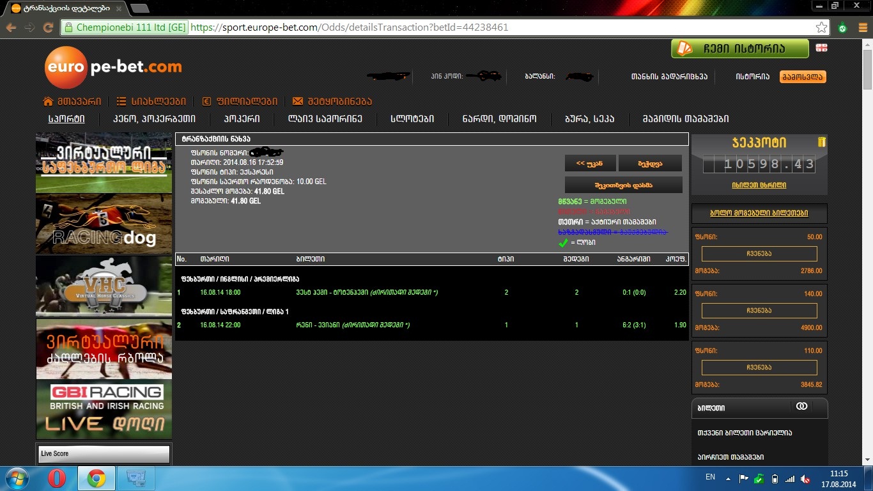873x491 pixels.
Task: Open the თანხის გადარიცხვა link
Action: pyautogui.click(x=669, y=77)
